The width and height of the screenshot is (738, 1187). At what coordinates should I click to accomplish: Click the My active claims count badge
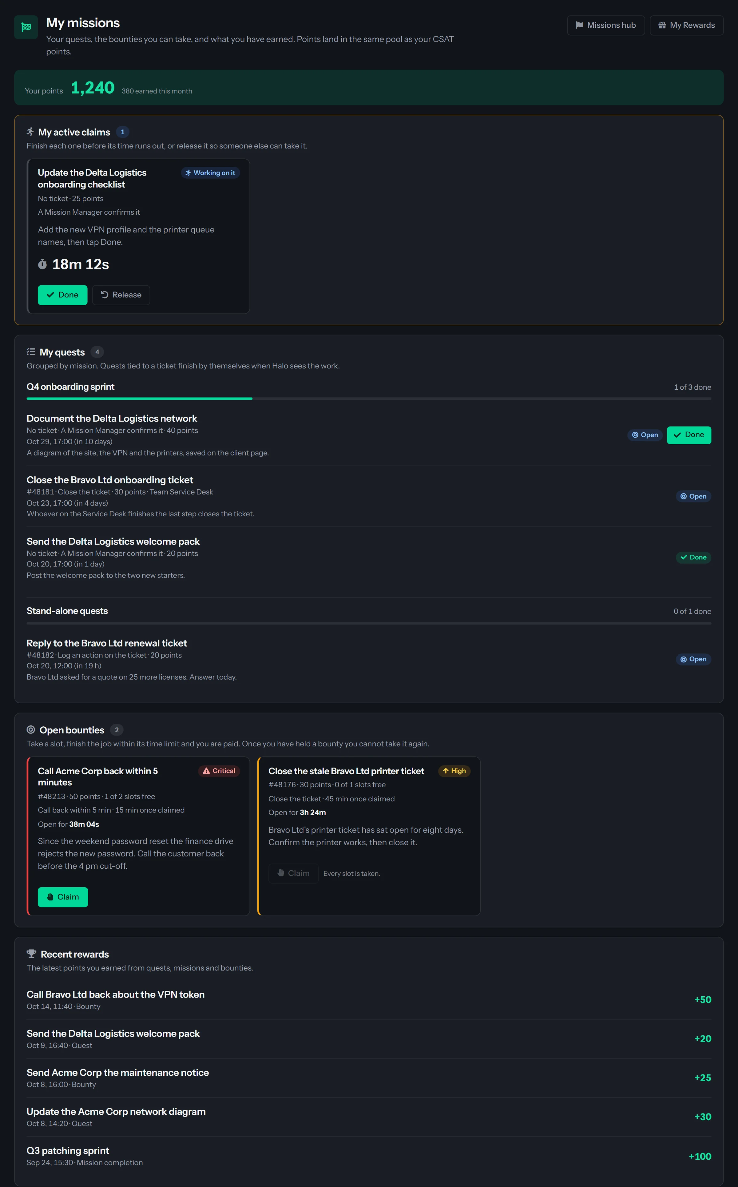point(122,132)
